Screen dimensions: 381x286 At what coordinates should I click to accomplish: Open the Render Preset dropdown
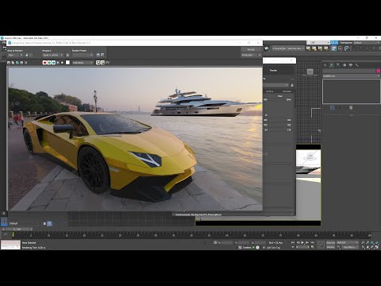pos(83,55)
